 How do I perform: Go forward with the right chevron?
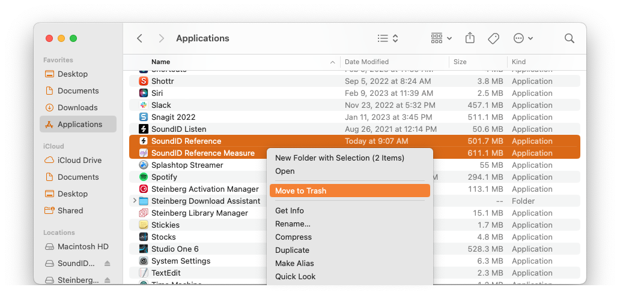162,38
